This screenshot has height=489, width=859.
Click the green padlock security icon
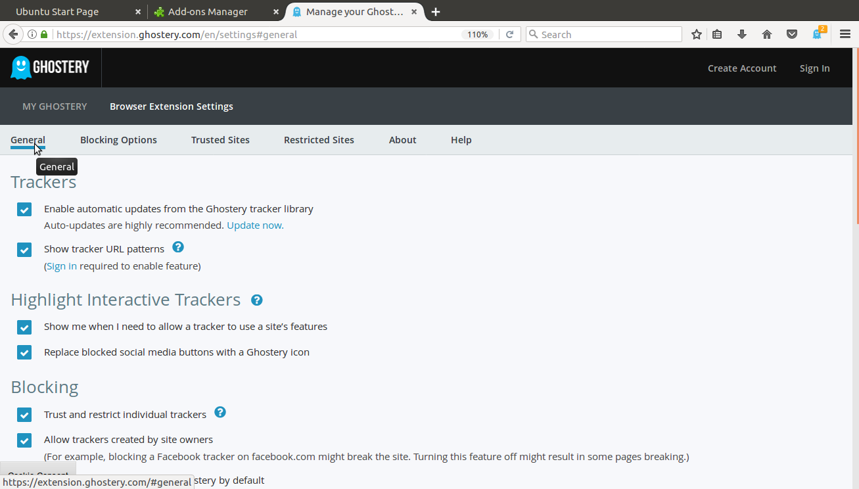45,34
